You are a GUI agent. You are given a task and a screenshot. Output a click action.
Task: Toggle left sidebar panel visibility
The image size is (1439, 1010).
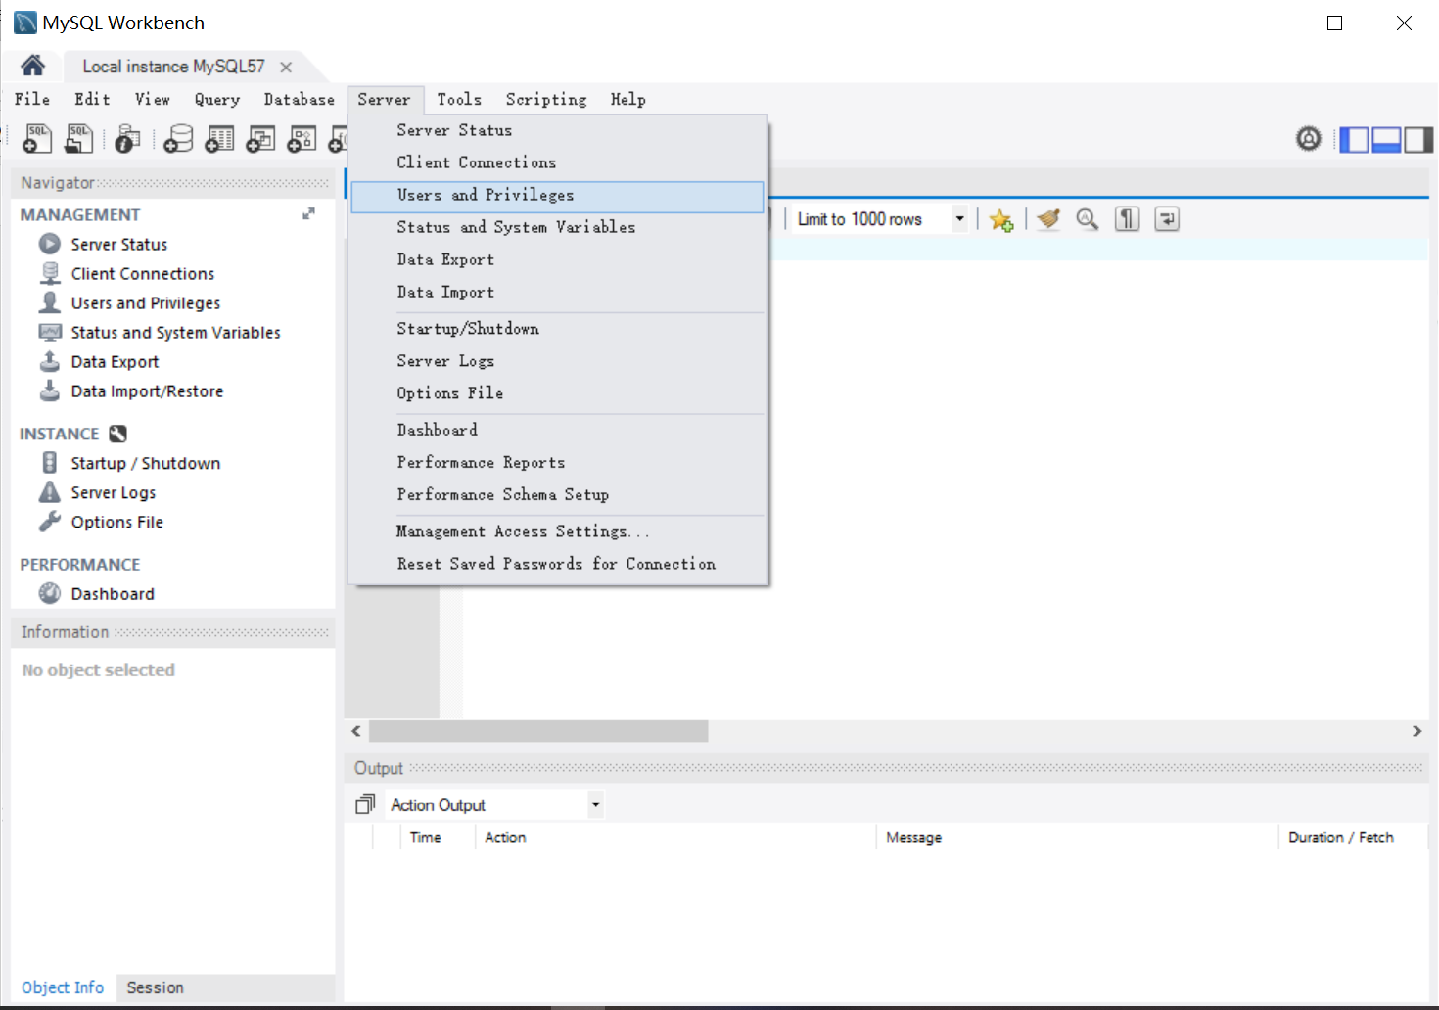click(1354, 140)
